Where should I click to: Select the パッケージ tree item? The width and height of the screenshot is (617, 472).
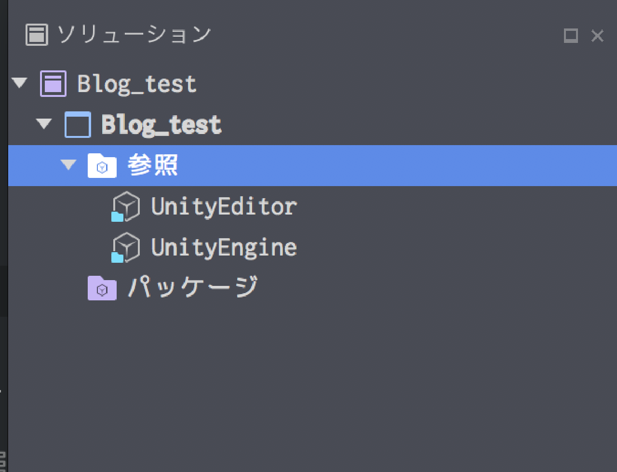193,287
